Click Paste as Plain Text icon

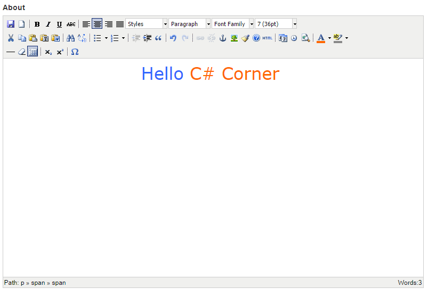pyautogui.click(x=44, y=38)
